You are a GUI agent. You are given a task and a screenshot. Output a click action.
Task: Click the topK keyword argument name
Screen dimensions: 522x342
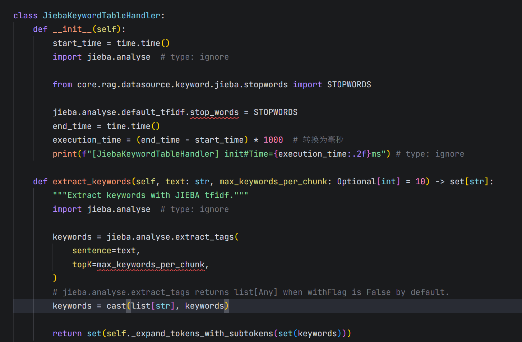click(x=82, y=264)
